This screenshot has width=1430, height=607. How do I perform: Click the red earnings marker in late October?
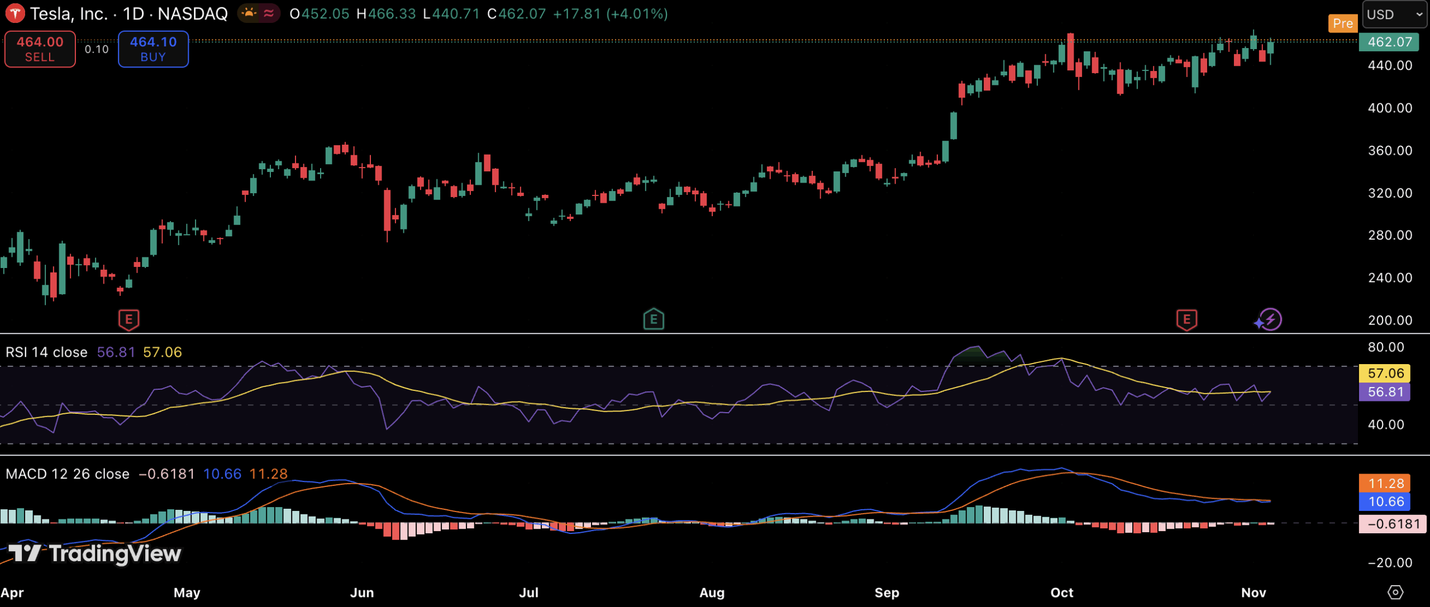1186,319
